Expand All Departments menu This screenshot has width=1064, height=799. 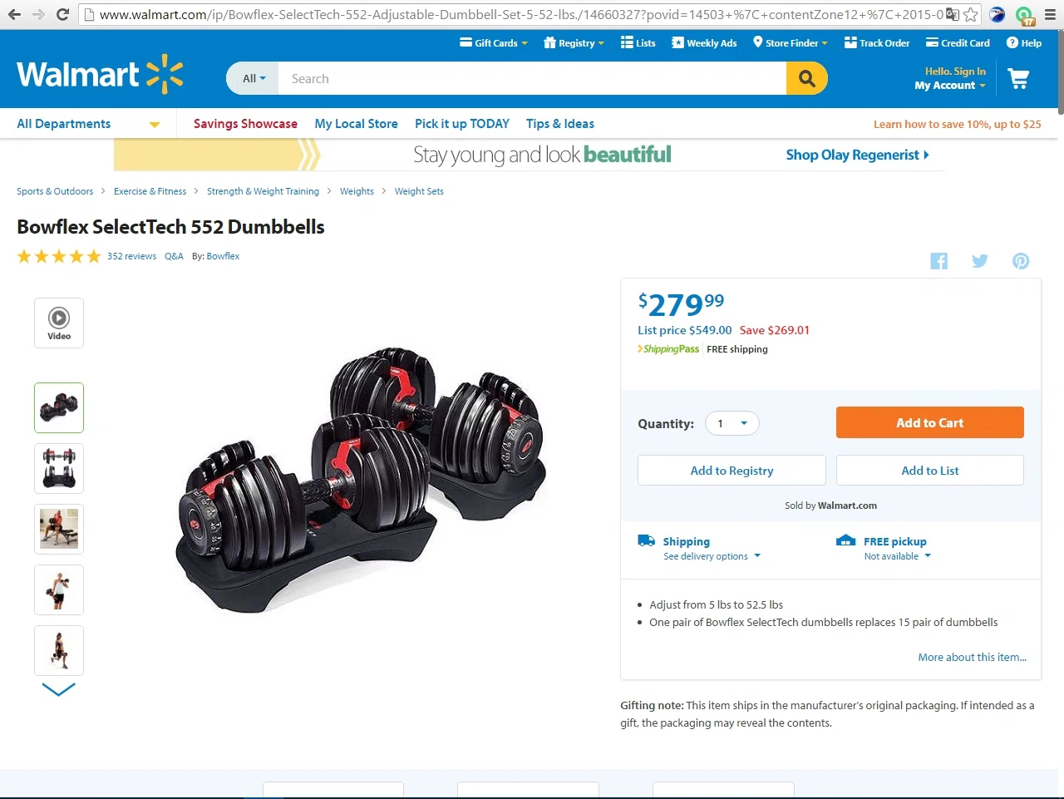coord(88,124)
